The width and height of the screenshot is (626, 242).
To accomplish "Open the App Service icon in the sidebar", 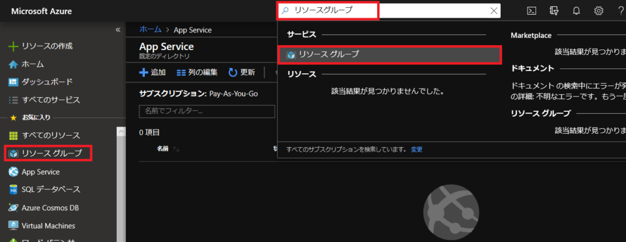I will [13, 172].
